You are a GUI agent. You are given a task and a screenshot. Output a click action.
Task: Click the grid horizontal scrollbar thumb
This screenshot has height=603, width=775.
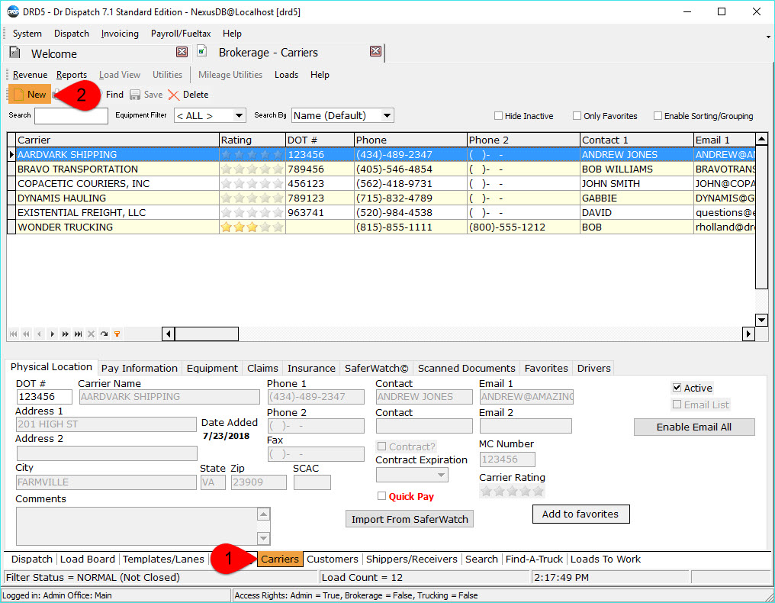tap(207, 334)
